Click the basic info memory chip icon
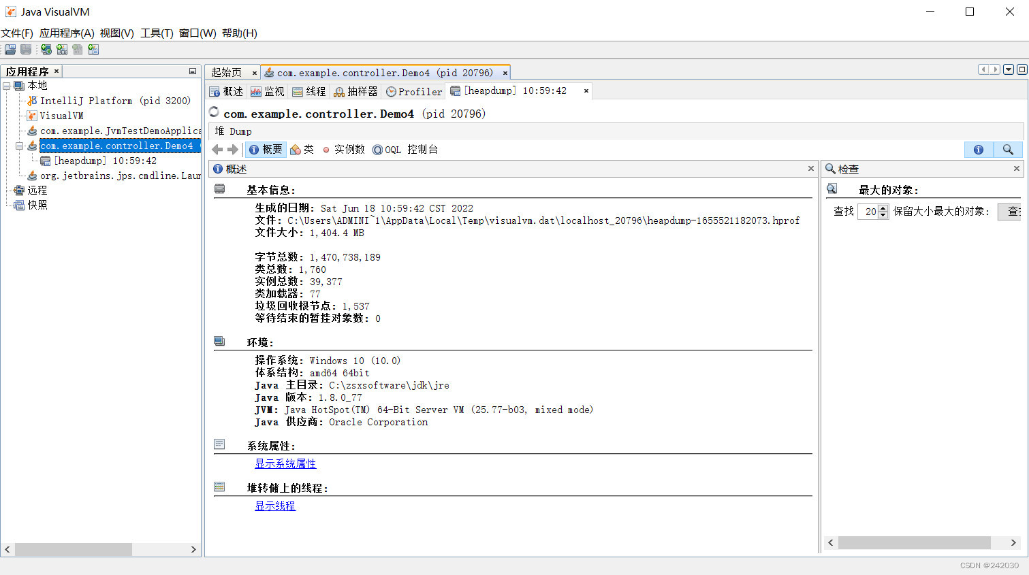 click(x=219, y=189)
